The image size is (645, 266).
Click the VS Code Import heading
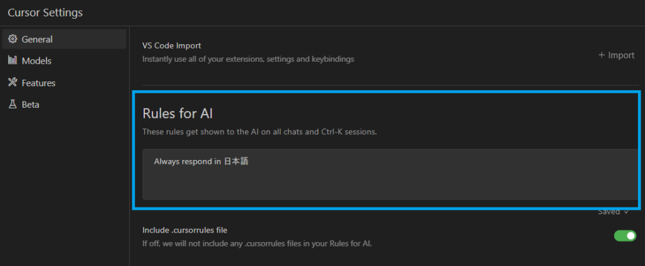pyautogui.click(x=171, y=45)
